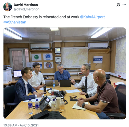The image size is (129, 127).
Task: Click the THALES sign in the photo
Action: (x=98, y=59)
